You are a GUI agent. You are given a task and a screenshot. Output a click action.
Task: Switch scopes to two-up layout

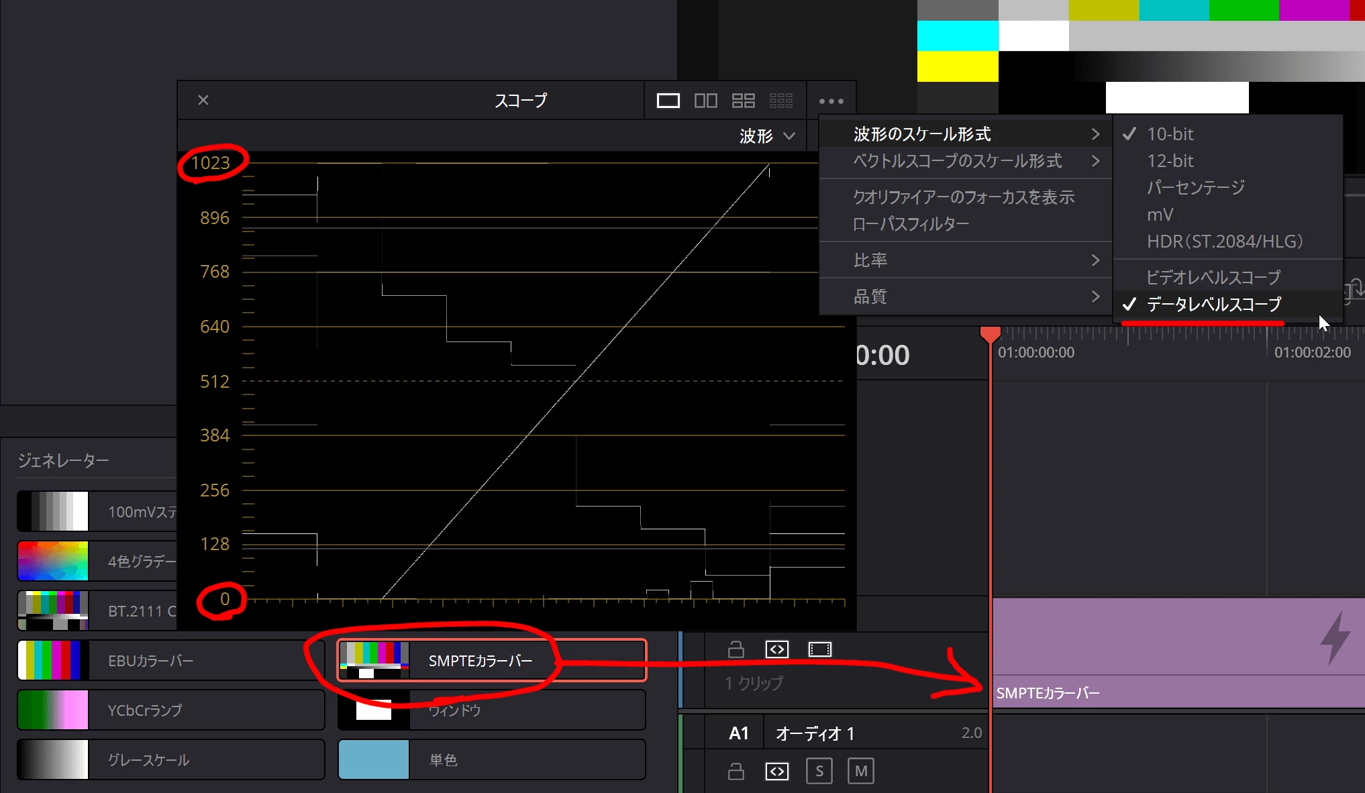coord(705,101)
